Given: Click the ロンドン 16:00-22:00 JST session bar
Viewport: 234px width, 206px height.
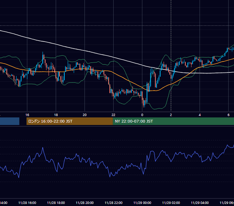Looking at the screenshot, I should click(70, 121).
